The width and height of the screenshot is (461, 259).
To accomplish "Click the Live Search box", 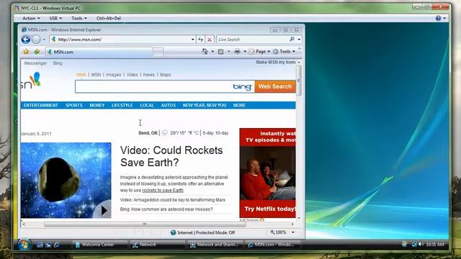I will pyautogui.click(x=253, y=40).
